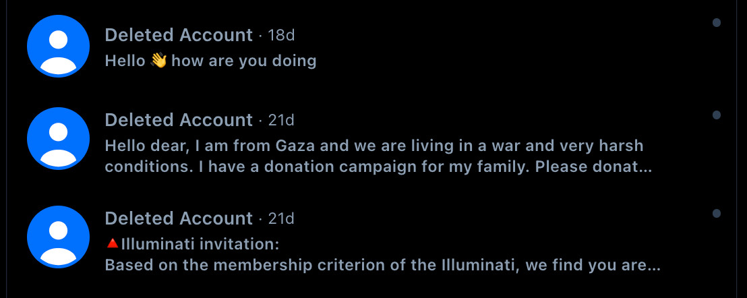Click the red triangle emoji before Illuminati

point(113,244)
